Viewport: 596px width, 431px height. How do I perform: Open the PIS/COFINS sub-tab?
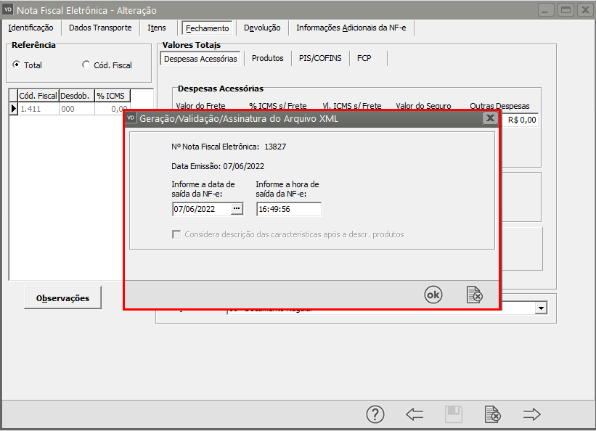(319, 58)
